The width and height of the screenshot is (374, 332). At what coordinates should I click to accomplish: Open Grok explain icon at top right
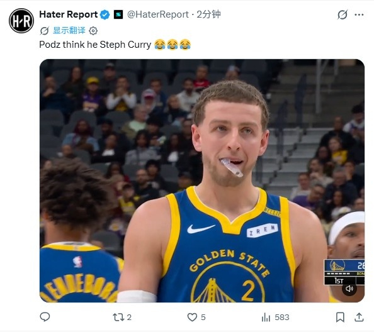pyautogui.click(x=343, y=14)
